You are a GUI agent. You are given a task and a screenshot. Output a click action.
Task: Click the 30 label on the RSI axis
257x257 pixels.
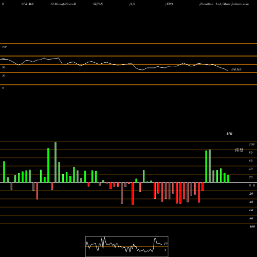(4, 76)
